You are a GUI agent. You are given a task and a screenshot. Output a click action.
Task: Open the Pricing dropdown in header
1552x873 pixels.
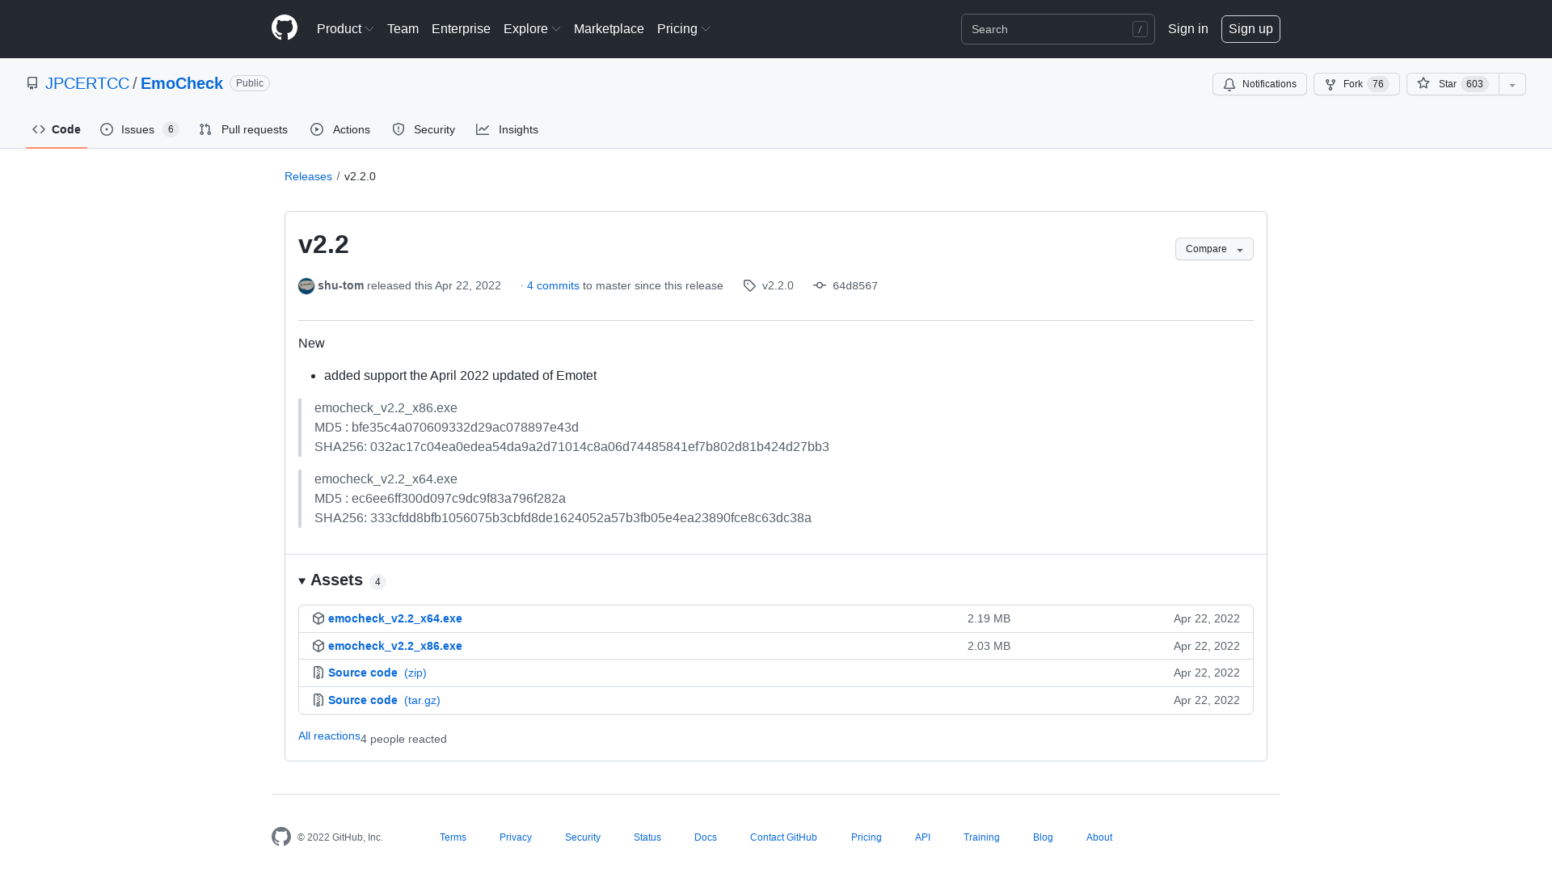click(684, 29)
